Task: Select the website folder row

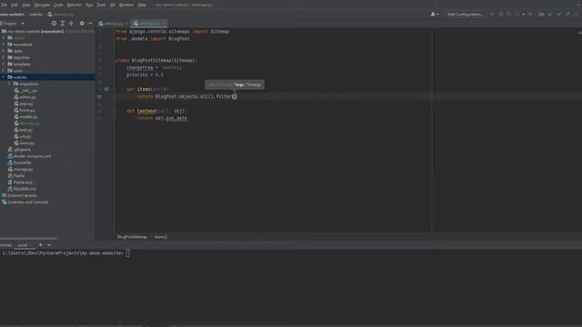Action: [x=47, y=77]
